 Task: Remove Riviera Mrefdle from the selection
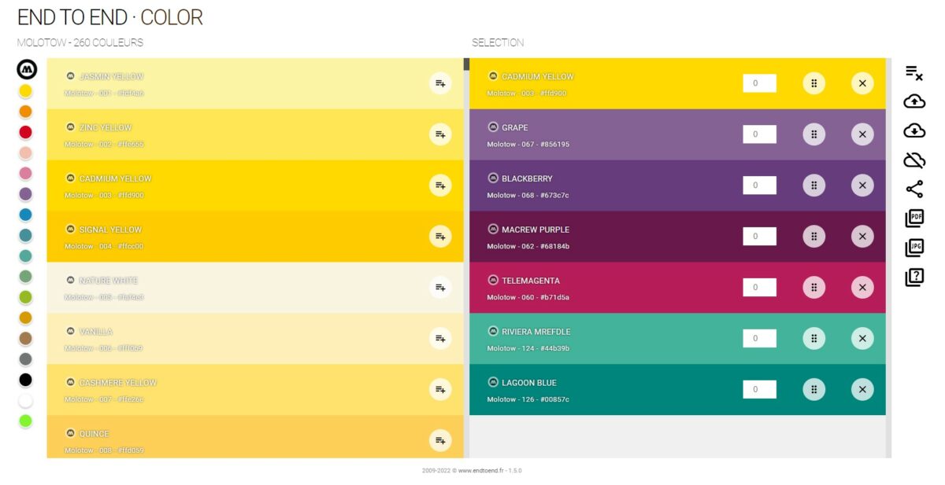pos(862,339)
